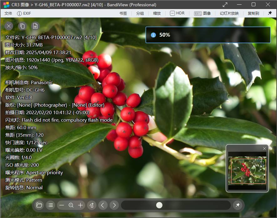Go to the previous image
Screen dimensions: 277x218
point(103,205)
